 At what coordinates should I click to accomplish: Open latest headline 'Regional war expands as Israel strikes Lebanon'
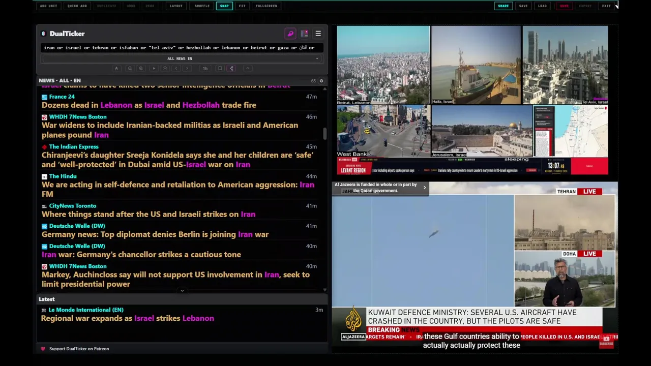(127, 318)
